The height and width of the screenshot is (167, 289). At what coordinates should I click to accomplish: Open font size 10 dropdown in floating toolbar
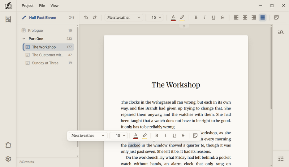point(118,136)
